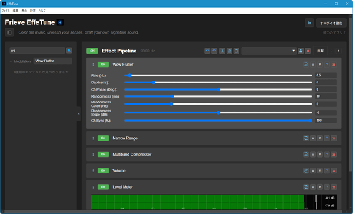Open the 設定 menu
The image size is (353, 214).
click(33, 11)
